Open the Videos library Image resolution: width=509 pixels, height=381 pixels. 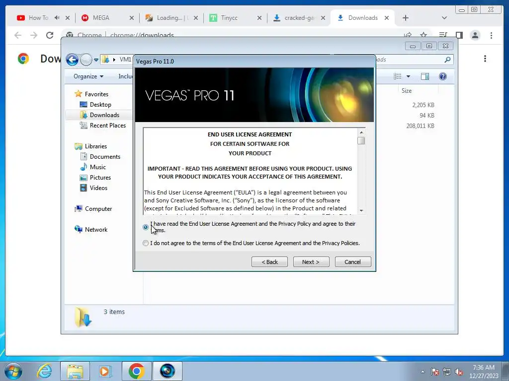93,188
